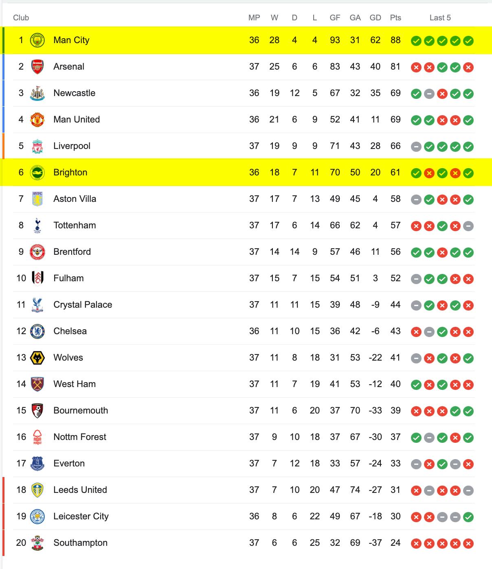Viewport: 492px width, 569px height.
Task: Click the Tottenham club crest
Action: tap(37, 225)
